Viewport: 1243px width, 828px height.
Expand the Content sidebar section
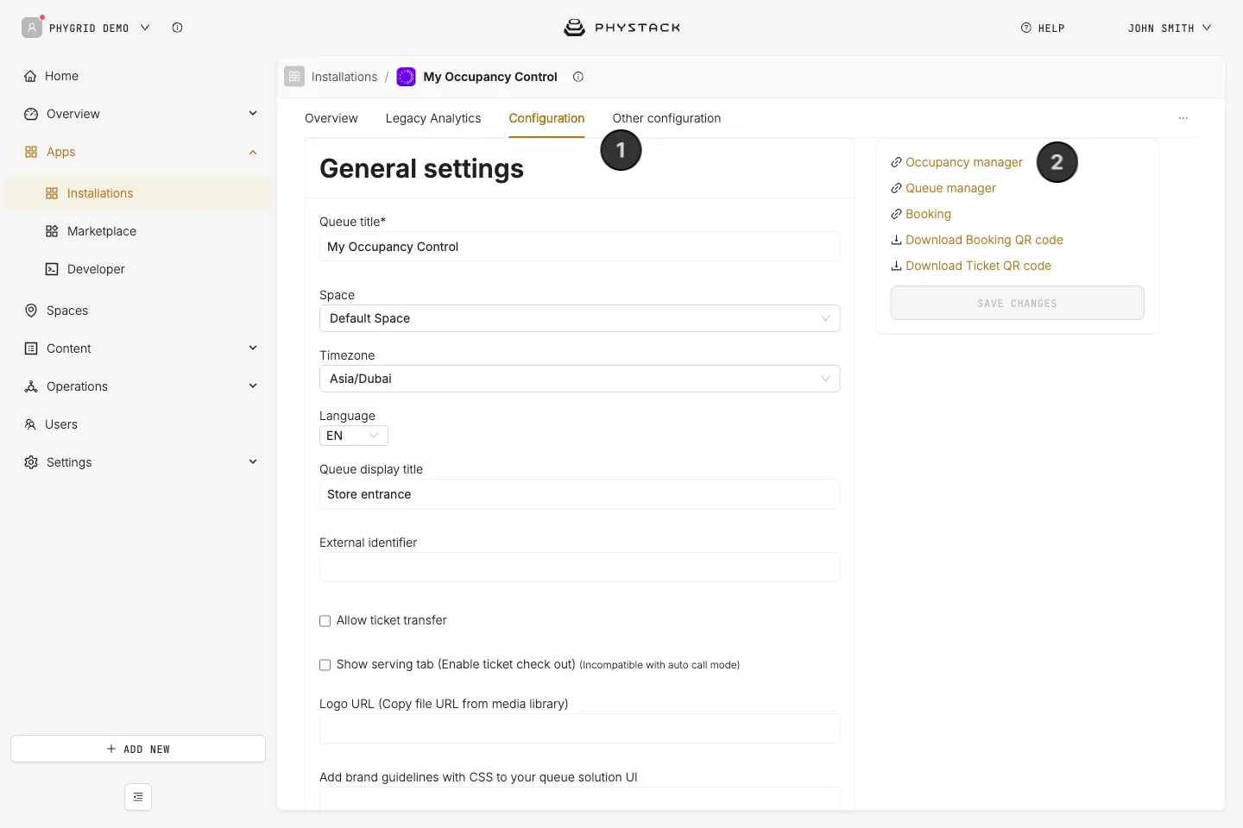[253, 348]
